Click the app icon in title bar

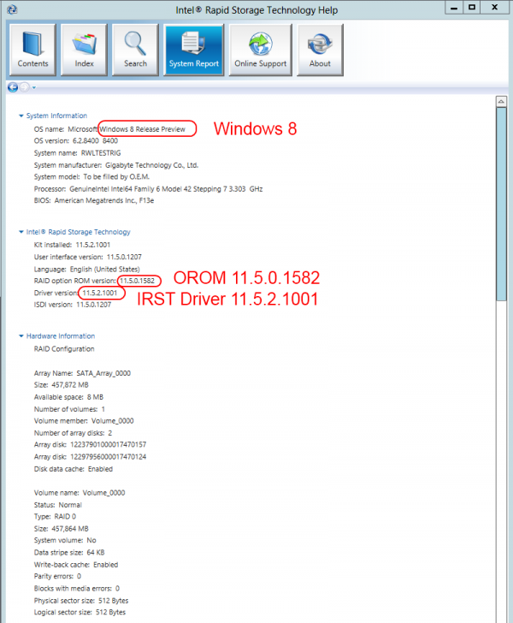click(12, 9)
